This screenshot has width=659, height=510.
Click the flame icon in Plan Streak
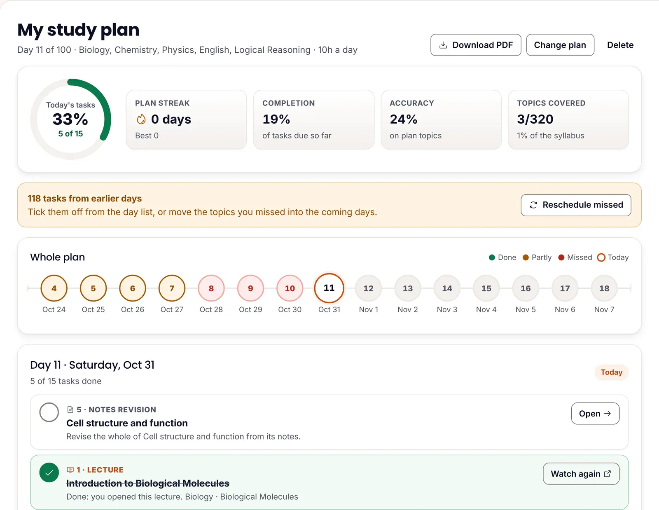click(x=141, y=119)
